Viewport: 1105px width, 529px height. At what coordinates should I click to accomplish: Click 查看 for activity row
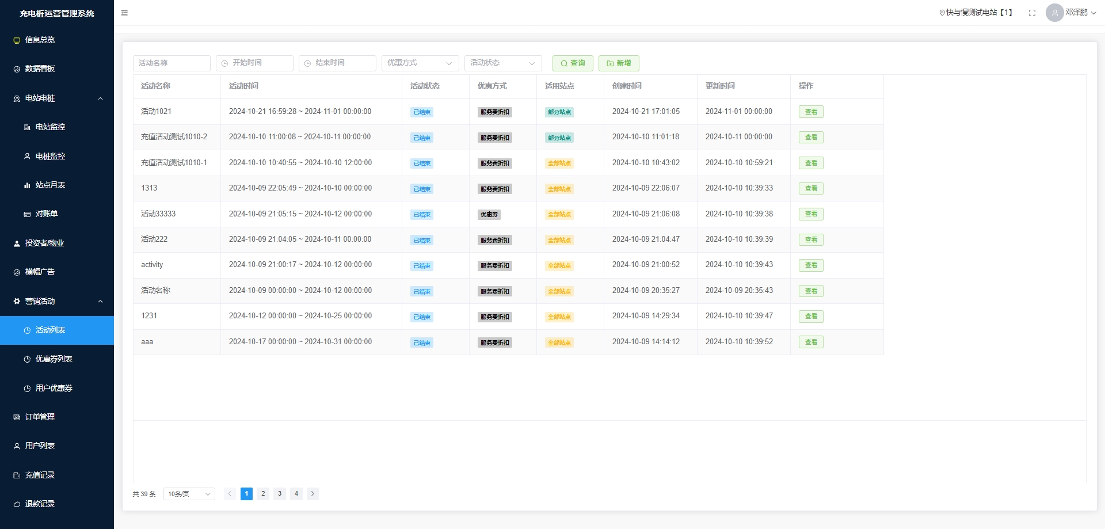pyautogui.click(x=811, y=265)
